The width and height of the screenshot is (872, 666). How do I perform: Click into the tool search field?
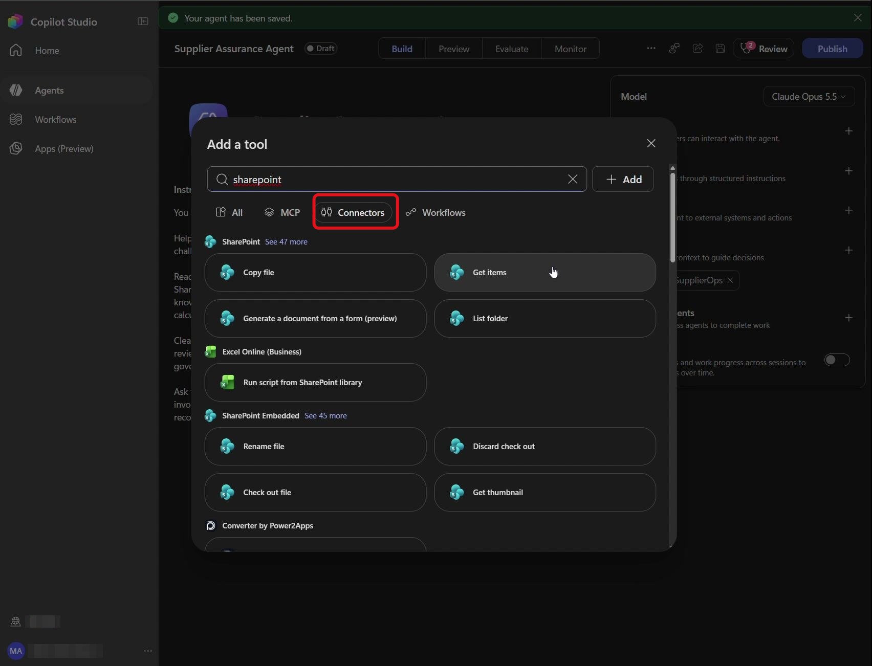(x=397, y=179)
